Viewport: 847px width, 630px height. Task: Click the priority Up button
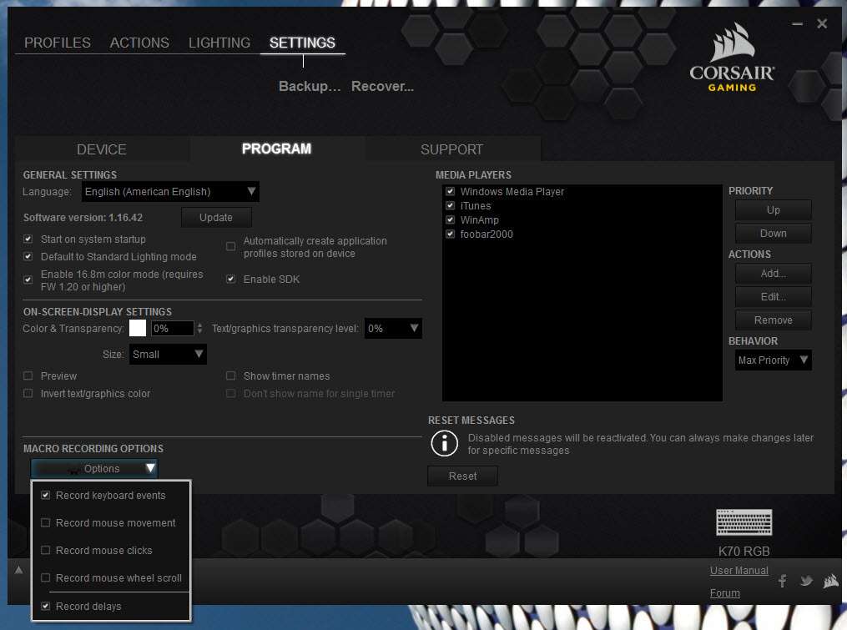coord(773,209)
